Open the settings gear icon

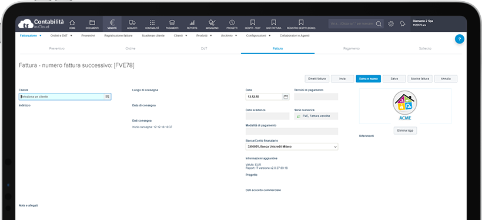391,24
